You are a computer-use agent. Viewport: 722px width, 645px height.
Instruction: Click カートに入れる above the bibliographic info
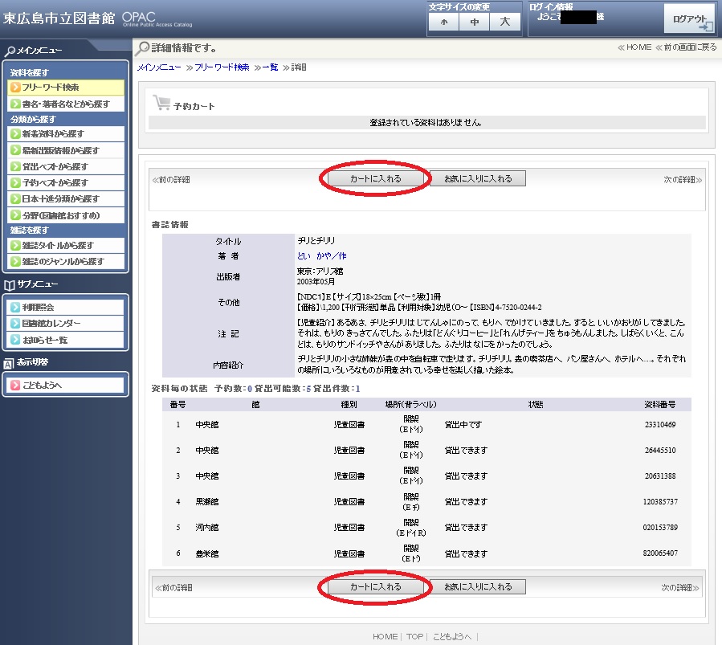tap(375, 178)
